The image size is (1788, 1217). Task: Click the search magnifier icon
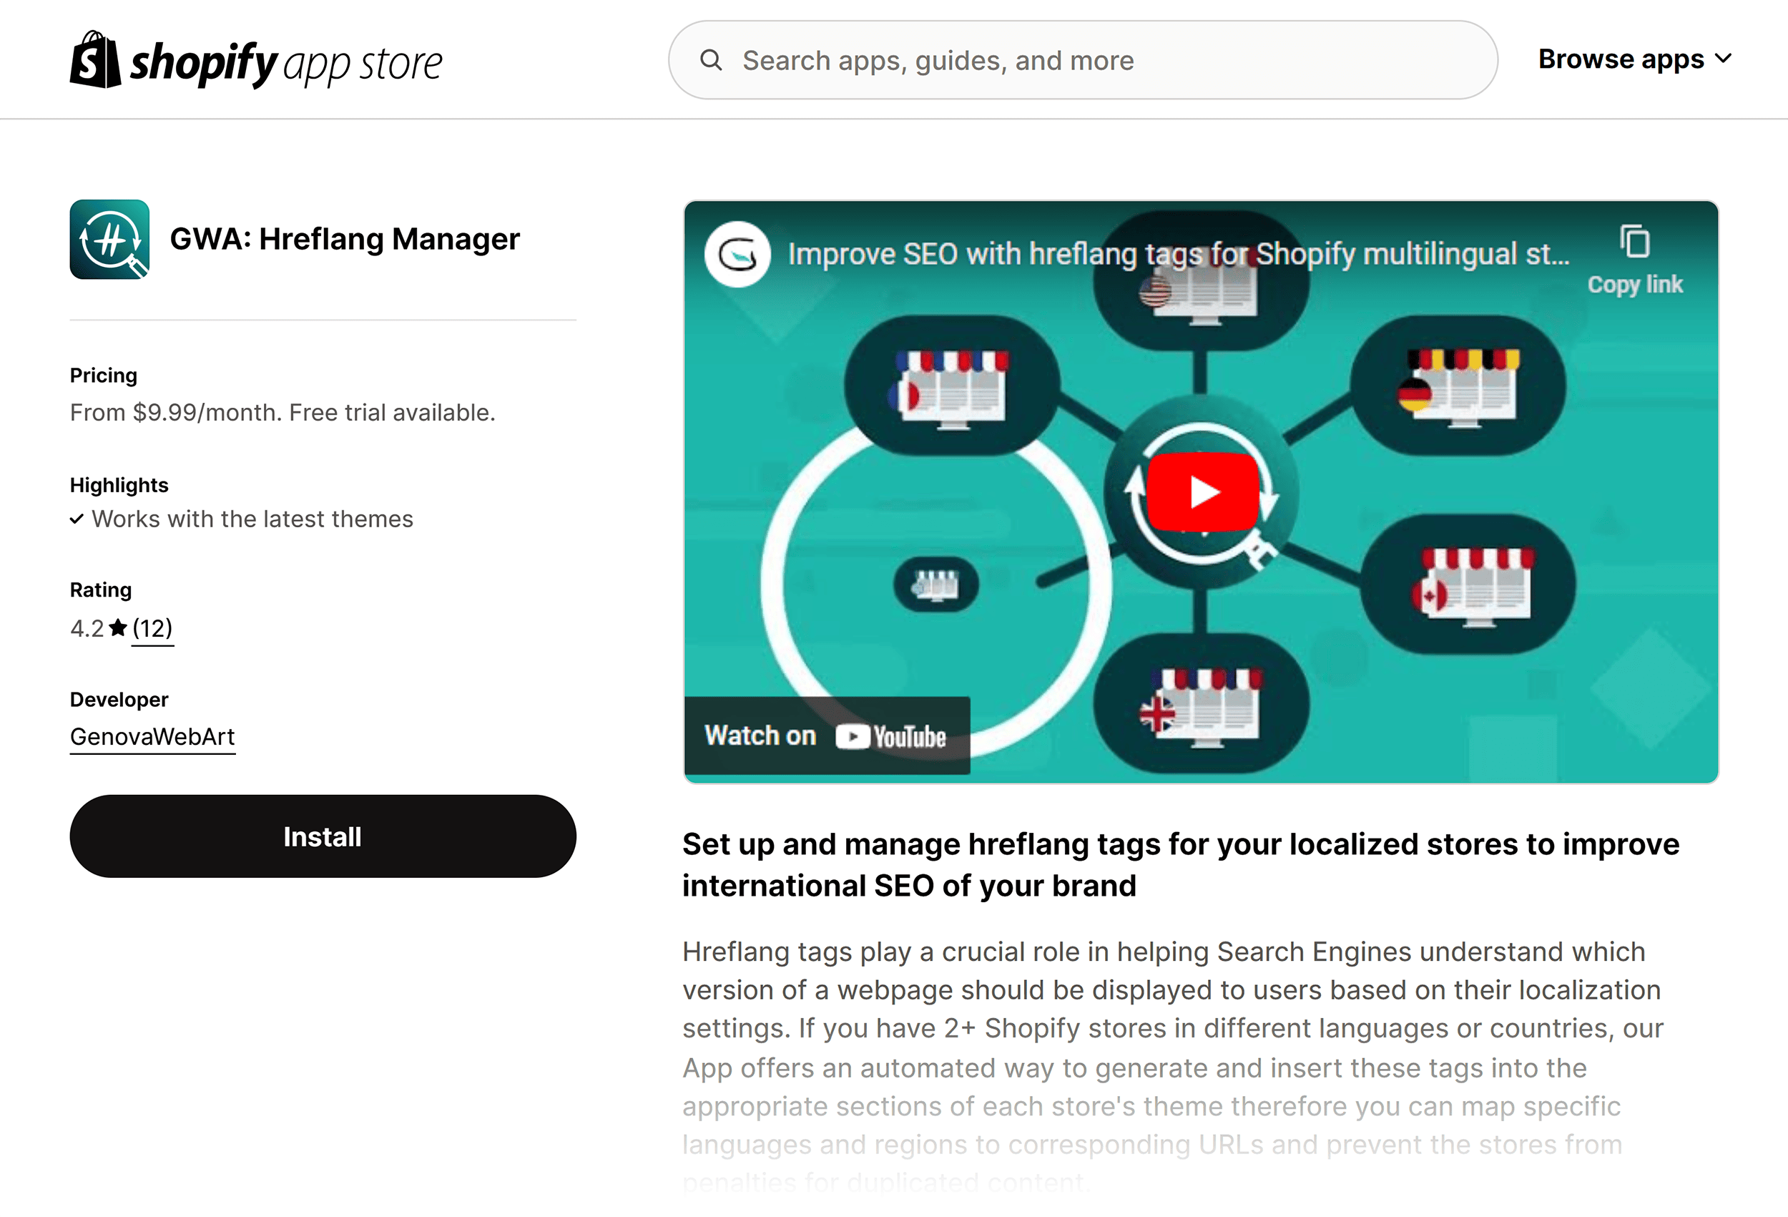[x=711, y=60]
